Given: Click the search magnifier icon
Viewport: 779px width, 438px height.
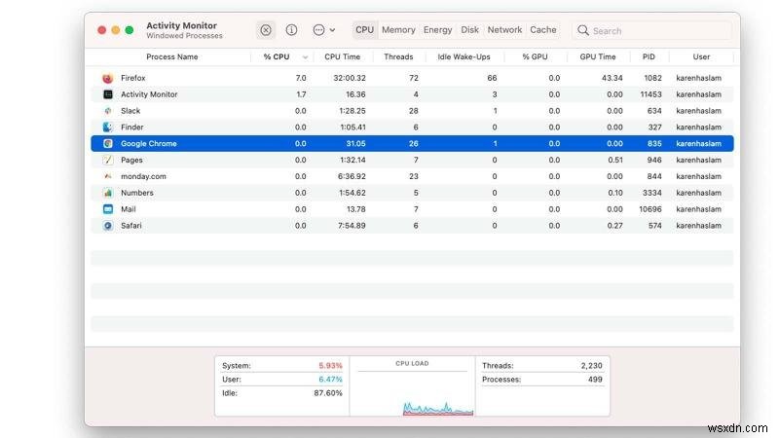Looking at the screenshot, I should pos(583,30).
